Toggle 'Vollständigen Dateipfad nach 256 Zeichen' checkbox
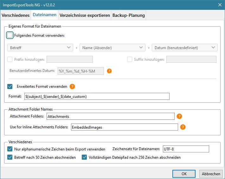 click(x=85, y=157)
